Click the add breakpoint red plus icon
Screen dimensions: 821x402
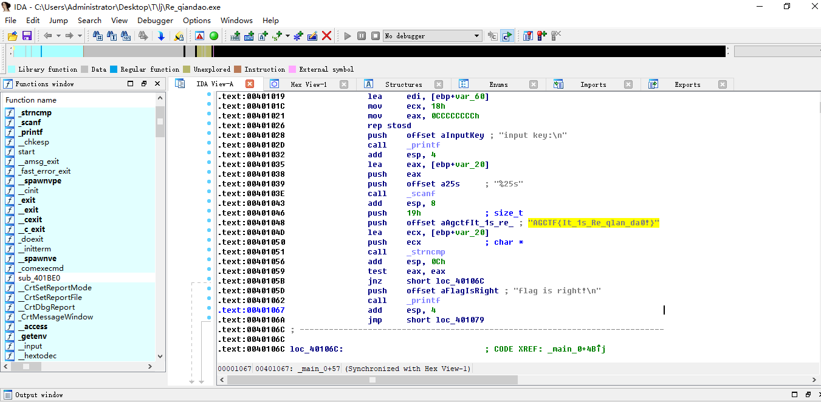(x=541, y=36)
